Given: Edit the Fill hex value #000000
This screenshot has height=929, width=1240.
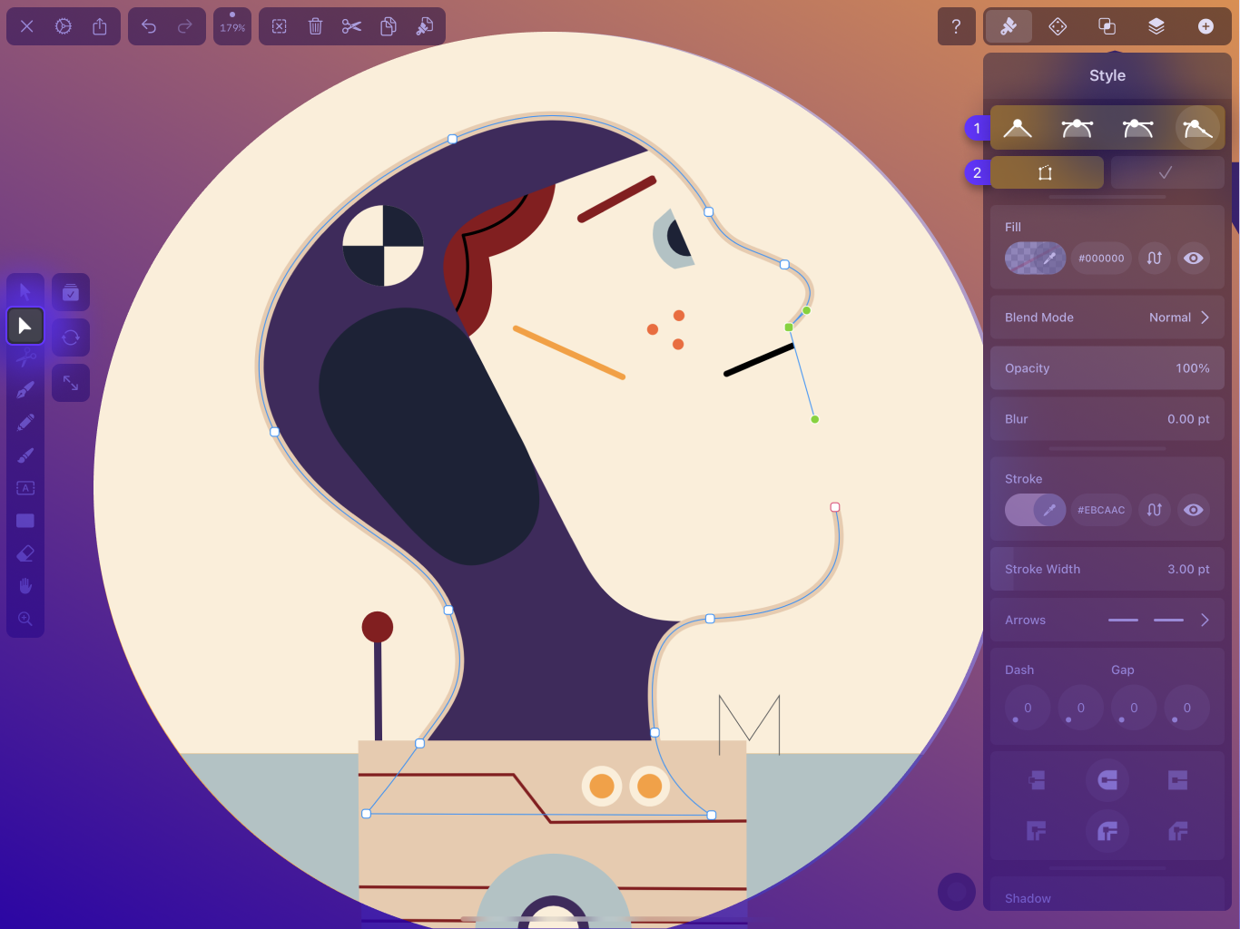Looking at the screenshot, I should [x=1101, y=259].
